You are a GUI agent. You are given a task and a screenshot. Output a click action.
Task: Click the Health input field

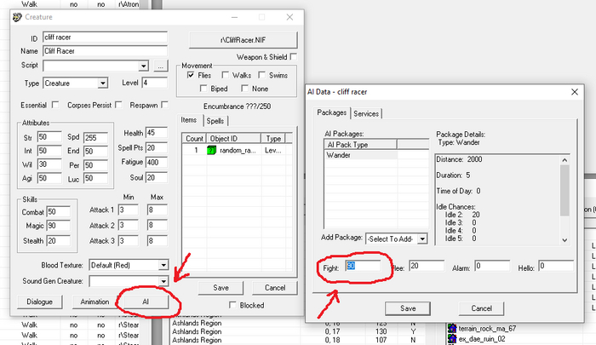[156, 133]
